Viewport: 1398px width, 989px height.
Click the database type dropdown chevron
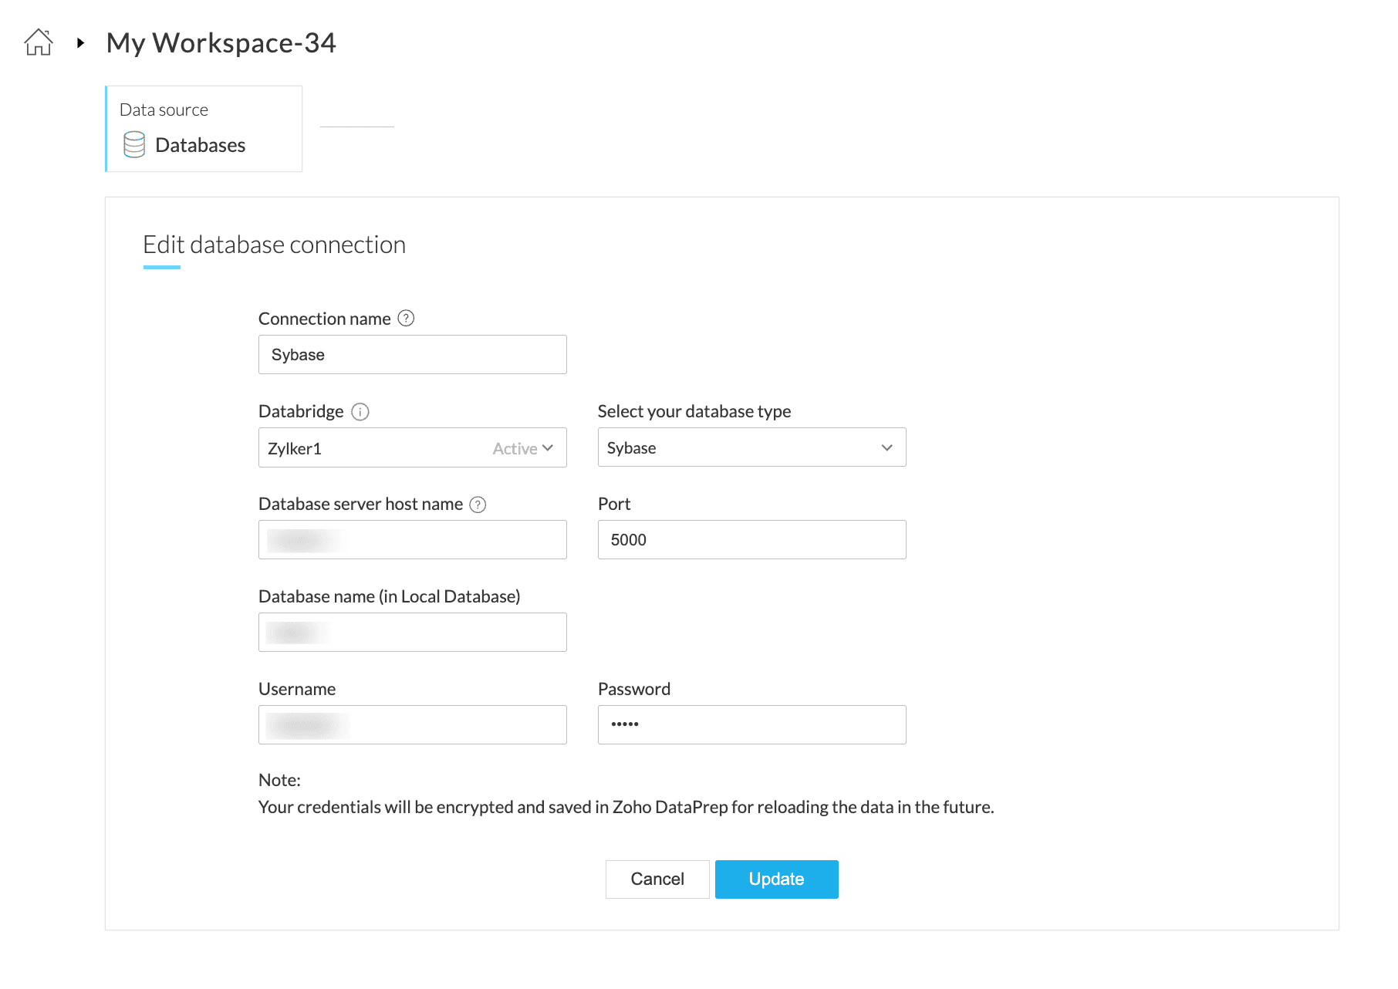pos(887,448)
